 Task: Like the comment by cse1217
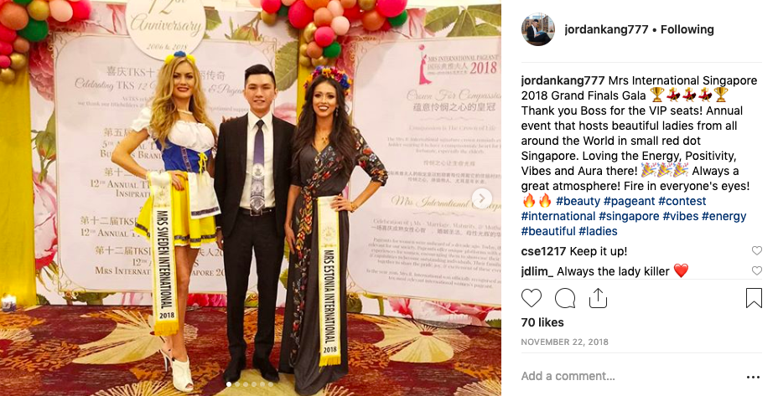click(757, 251)
